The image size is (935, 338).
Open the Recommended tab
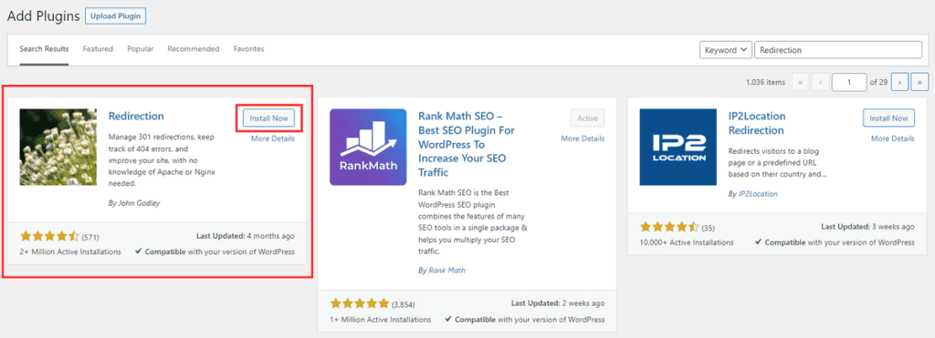194,49
